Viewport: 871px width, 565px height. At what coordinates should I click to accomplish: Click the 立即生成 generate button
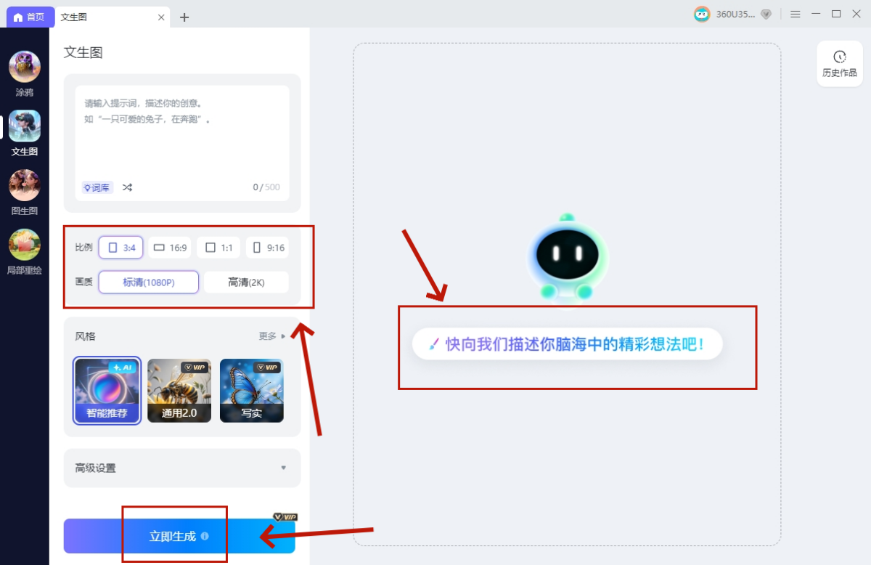click(x=179, y=537)
